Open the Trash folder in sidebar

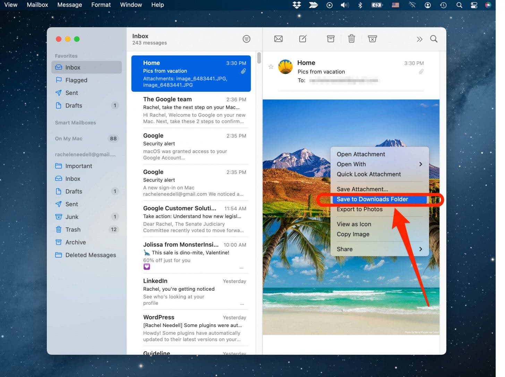click(x=73, y=229)
